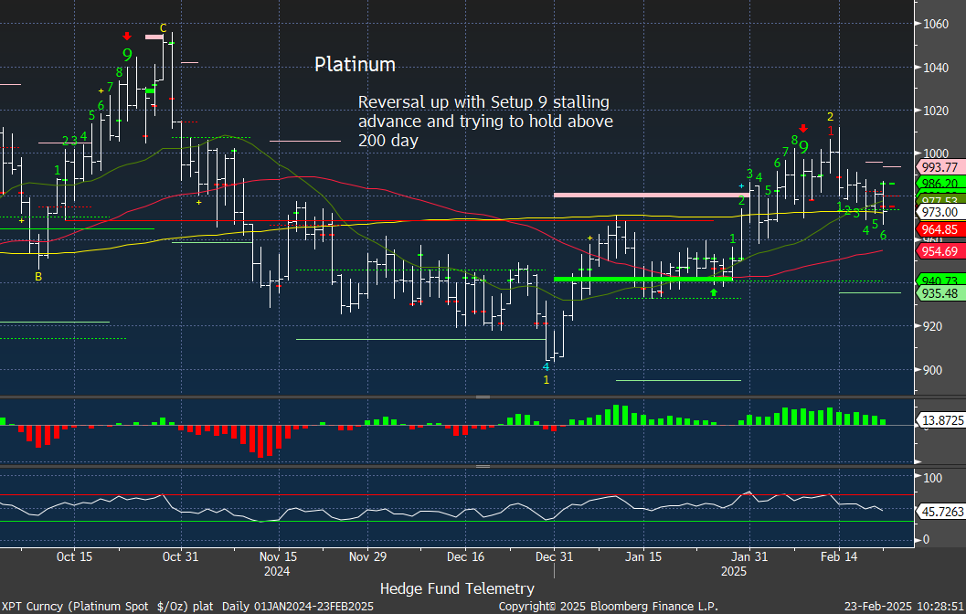This screenshot has height=614, width=966.
Task: Click the Jan 15 date label
Action: click(x=643, y=556)
